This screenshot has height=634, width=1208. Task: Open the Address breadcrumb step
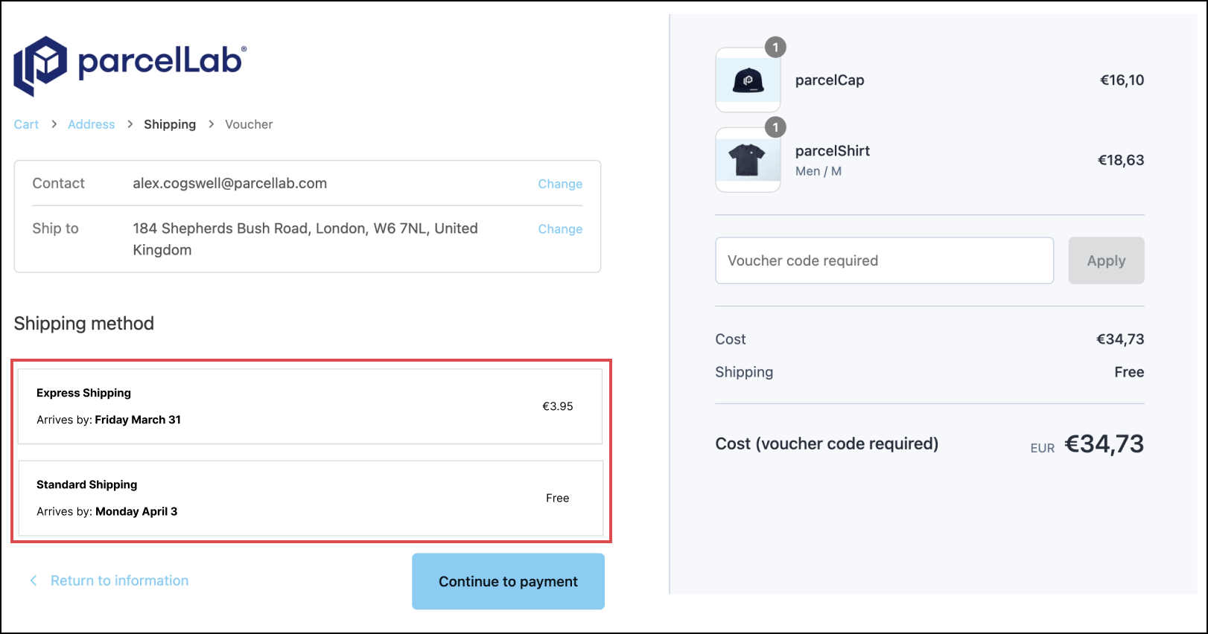click(x=91, y=124)
